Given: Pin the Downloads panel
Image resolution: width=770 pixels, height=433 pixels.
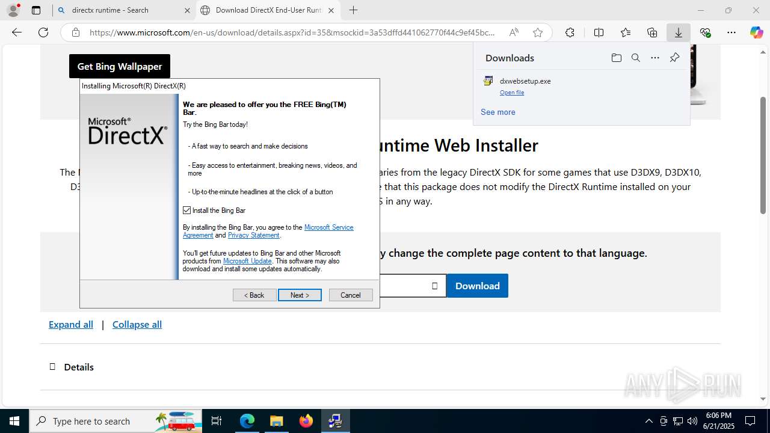Looking at the screenshot, I should pos(674,58).
